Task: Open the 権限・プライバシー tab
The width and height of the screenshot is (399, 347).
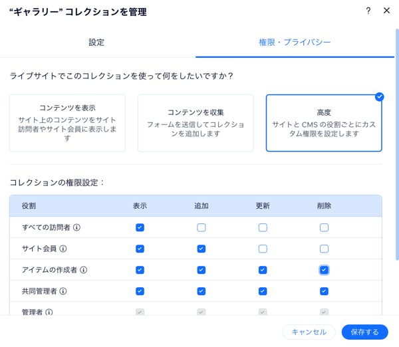Action: click(x=295, y=43)
